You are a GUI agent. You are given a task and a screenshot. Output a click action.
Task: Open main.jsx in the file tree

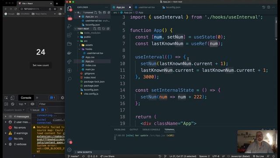pyautogui.click(x=90, y=69)
